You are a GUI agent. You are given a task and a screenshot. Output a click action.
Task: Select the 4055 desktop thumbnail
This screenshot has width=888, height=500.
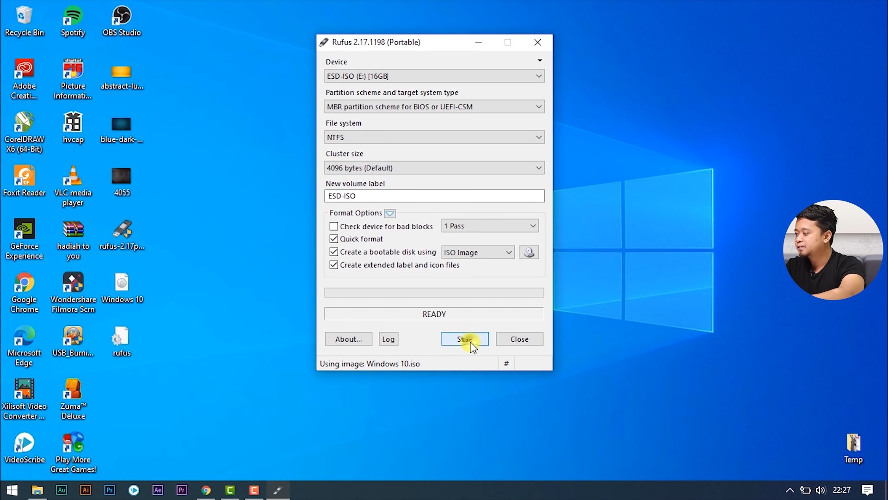(x=122, y=181)
